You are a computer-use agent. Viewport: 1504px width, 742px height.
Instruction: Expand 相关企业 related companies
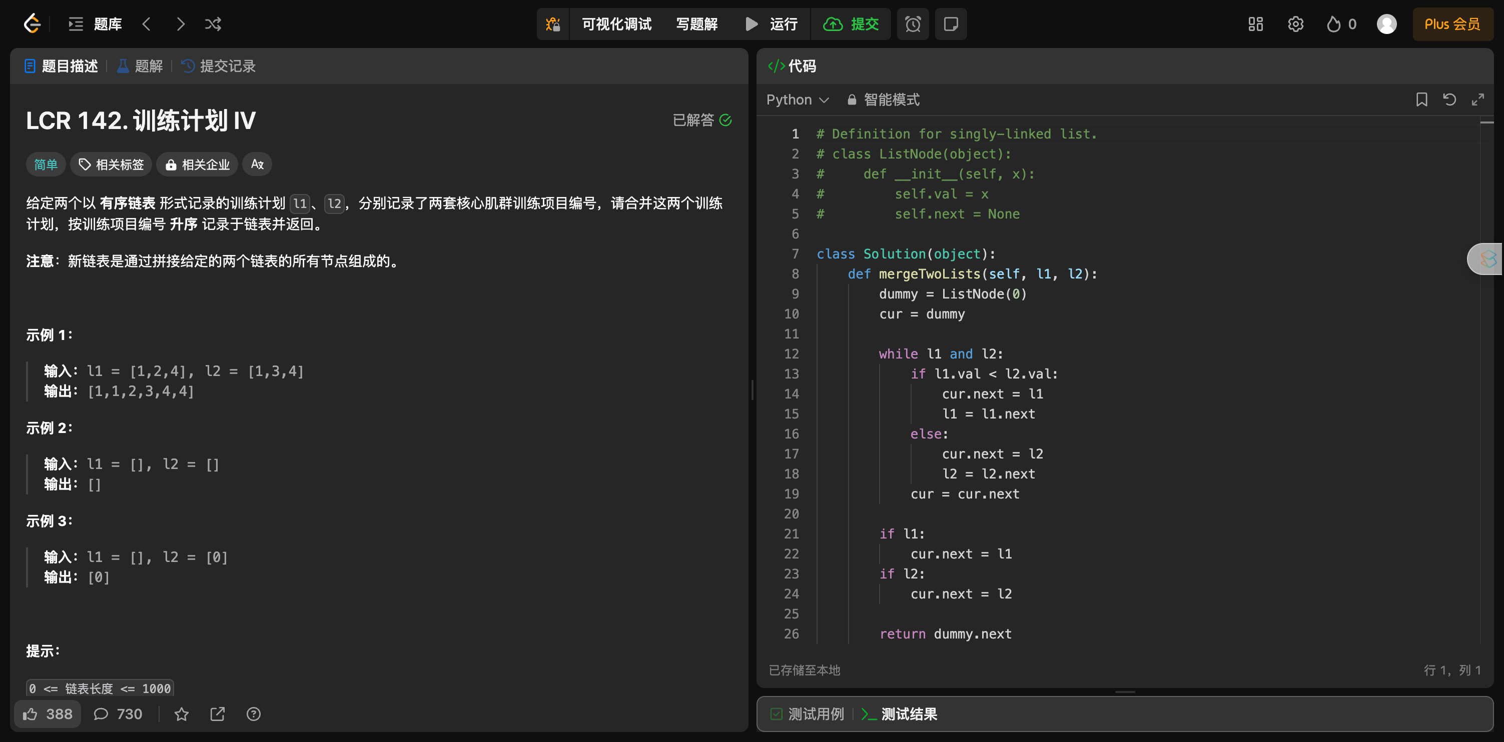(x=197, y=164)
